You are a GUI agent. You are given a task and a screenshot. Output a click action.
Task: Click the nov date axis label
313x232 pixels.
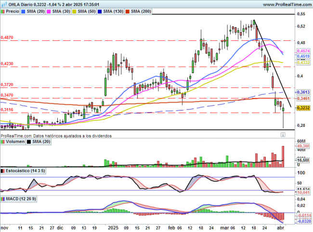click(x=4, y=228)
